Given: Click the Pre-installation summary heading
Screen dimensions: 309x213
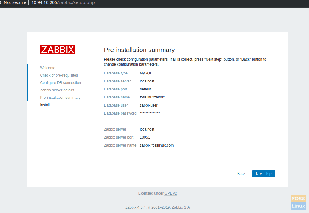Looking at the screenshot, I should point(139,50).
